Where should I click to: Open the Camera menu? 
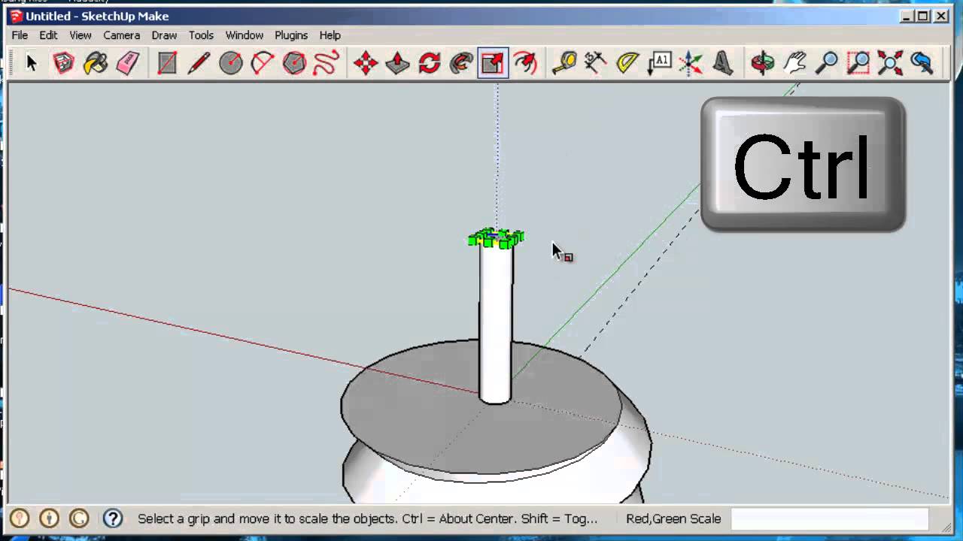click(x=121, y=35)
